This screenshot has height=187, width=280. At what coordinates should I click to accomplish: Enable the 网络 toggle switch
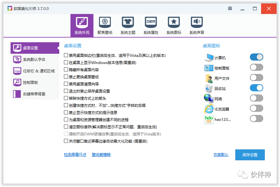click(x=256, y=98)
